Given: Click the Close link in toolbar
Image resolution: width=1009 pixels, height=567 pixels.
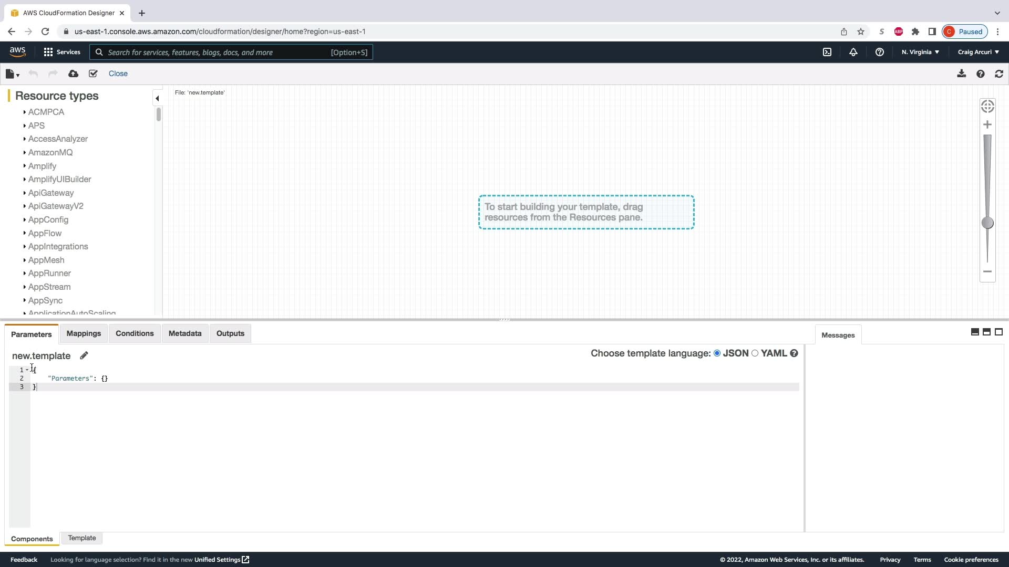Looking at the screenshot, I should [x=118, y=74].
